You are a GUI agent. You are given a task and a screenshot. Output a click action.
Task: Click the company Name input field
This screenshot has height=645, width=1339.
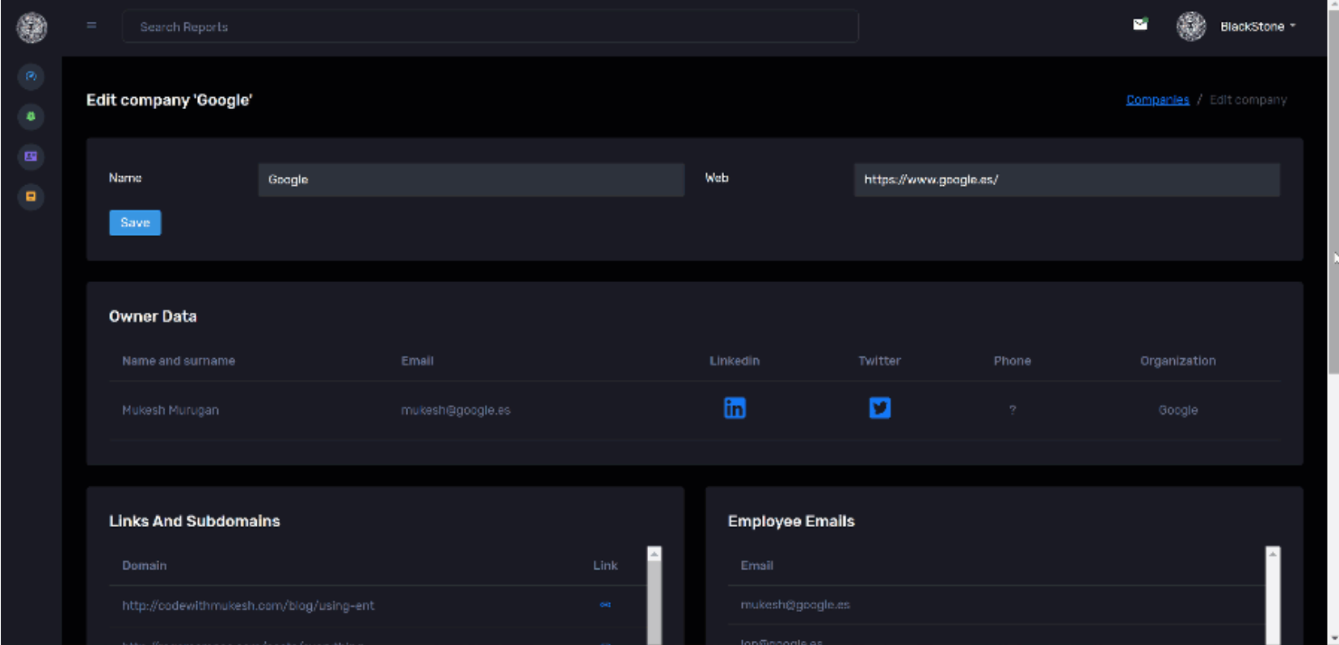click(471, 179)
